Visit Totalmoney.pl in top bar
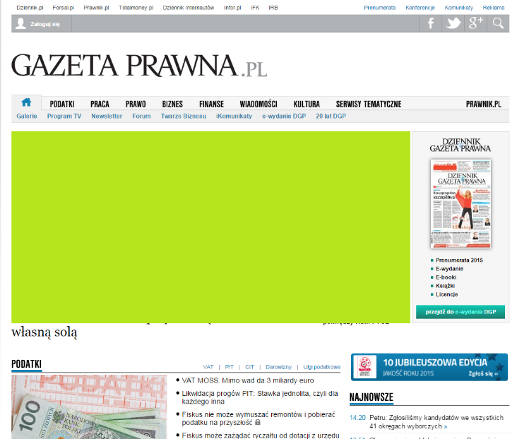 [136, 8]
